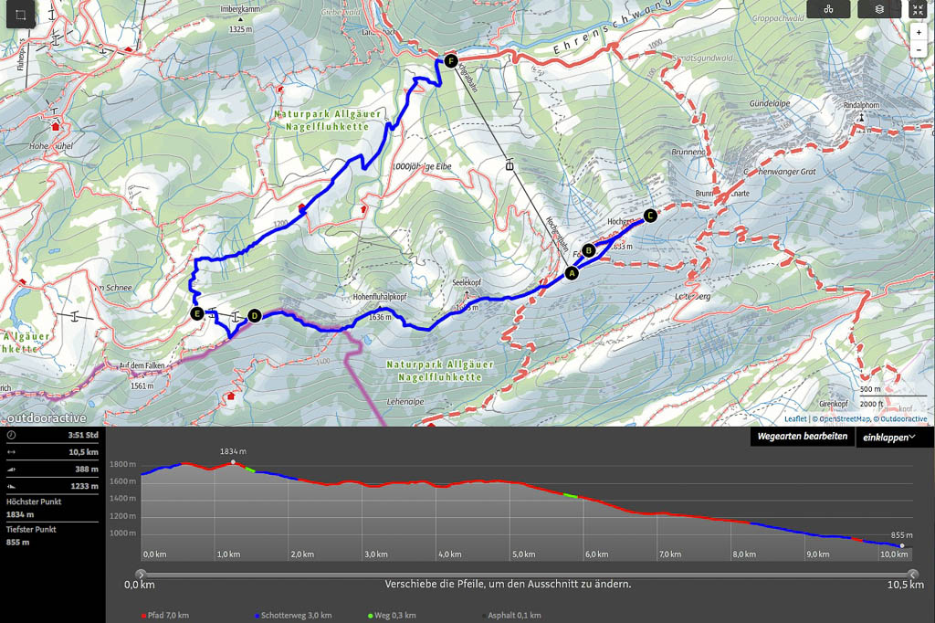Click the left range slider handle
The height and width of the screenshot is (623, 935).
141,575
